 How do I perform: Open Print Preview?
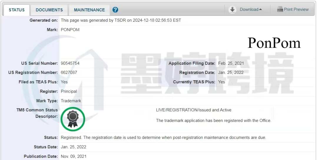(x=296, y=9)
